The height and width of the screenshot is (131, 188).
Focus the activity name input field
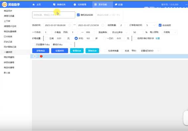click(x=53, y=15)
